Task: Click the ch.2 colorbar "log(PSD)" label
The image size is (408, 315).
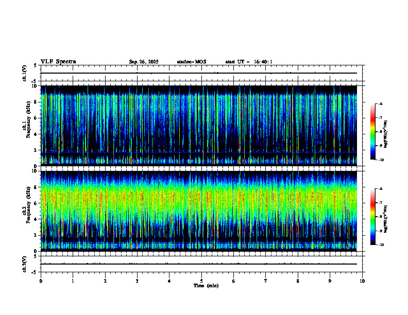Action: point(386,218)
